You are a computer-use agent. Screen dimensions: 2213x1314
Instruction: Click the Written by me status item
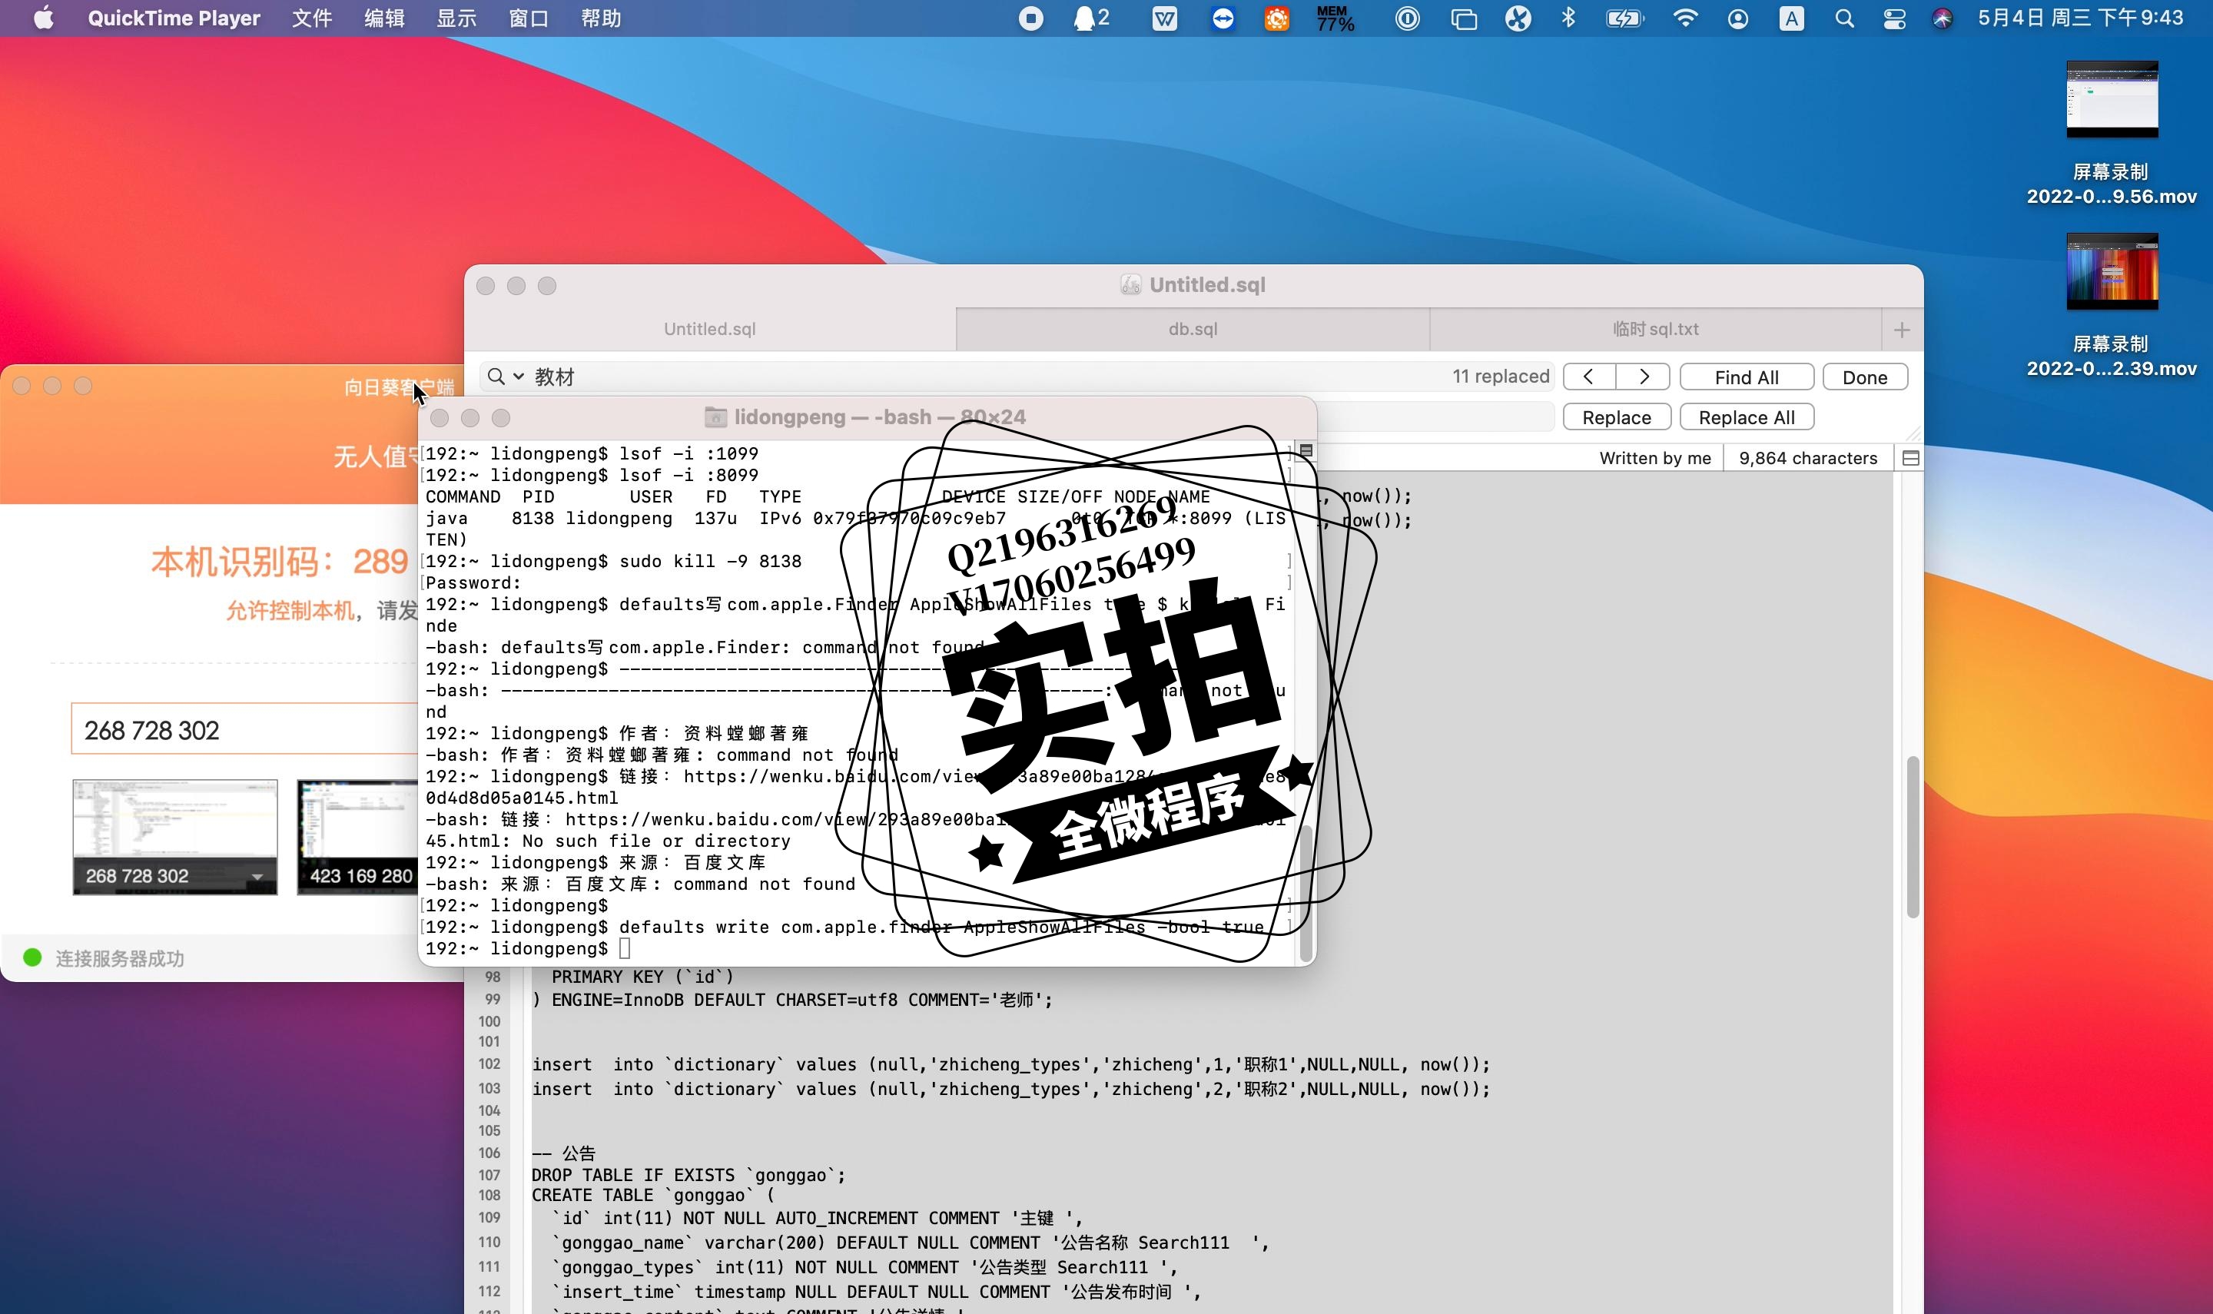pyautogui.click(x=1654, y=458)
